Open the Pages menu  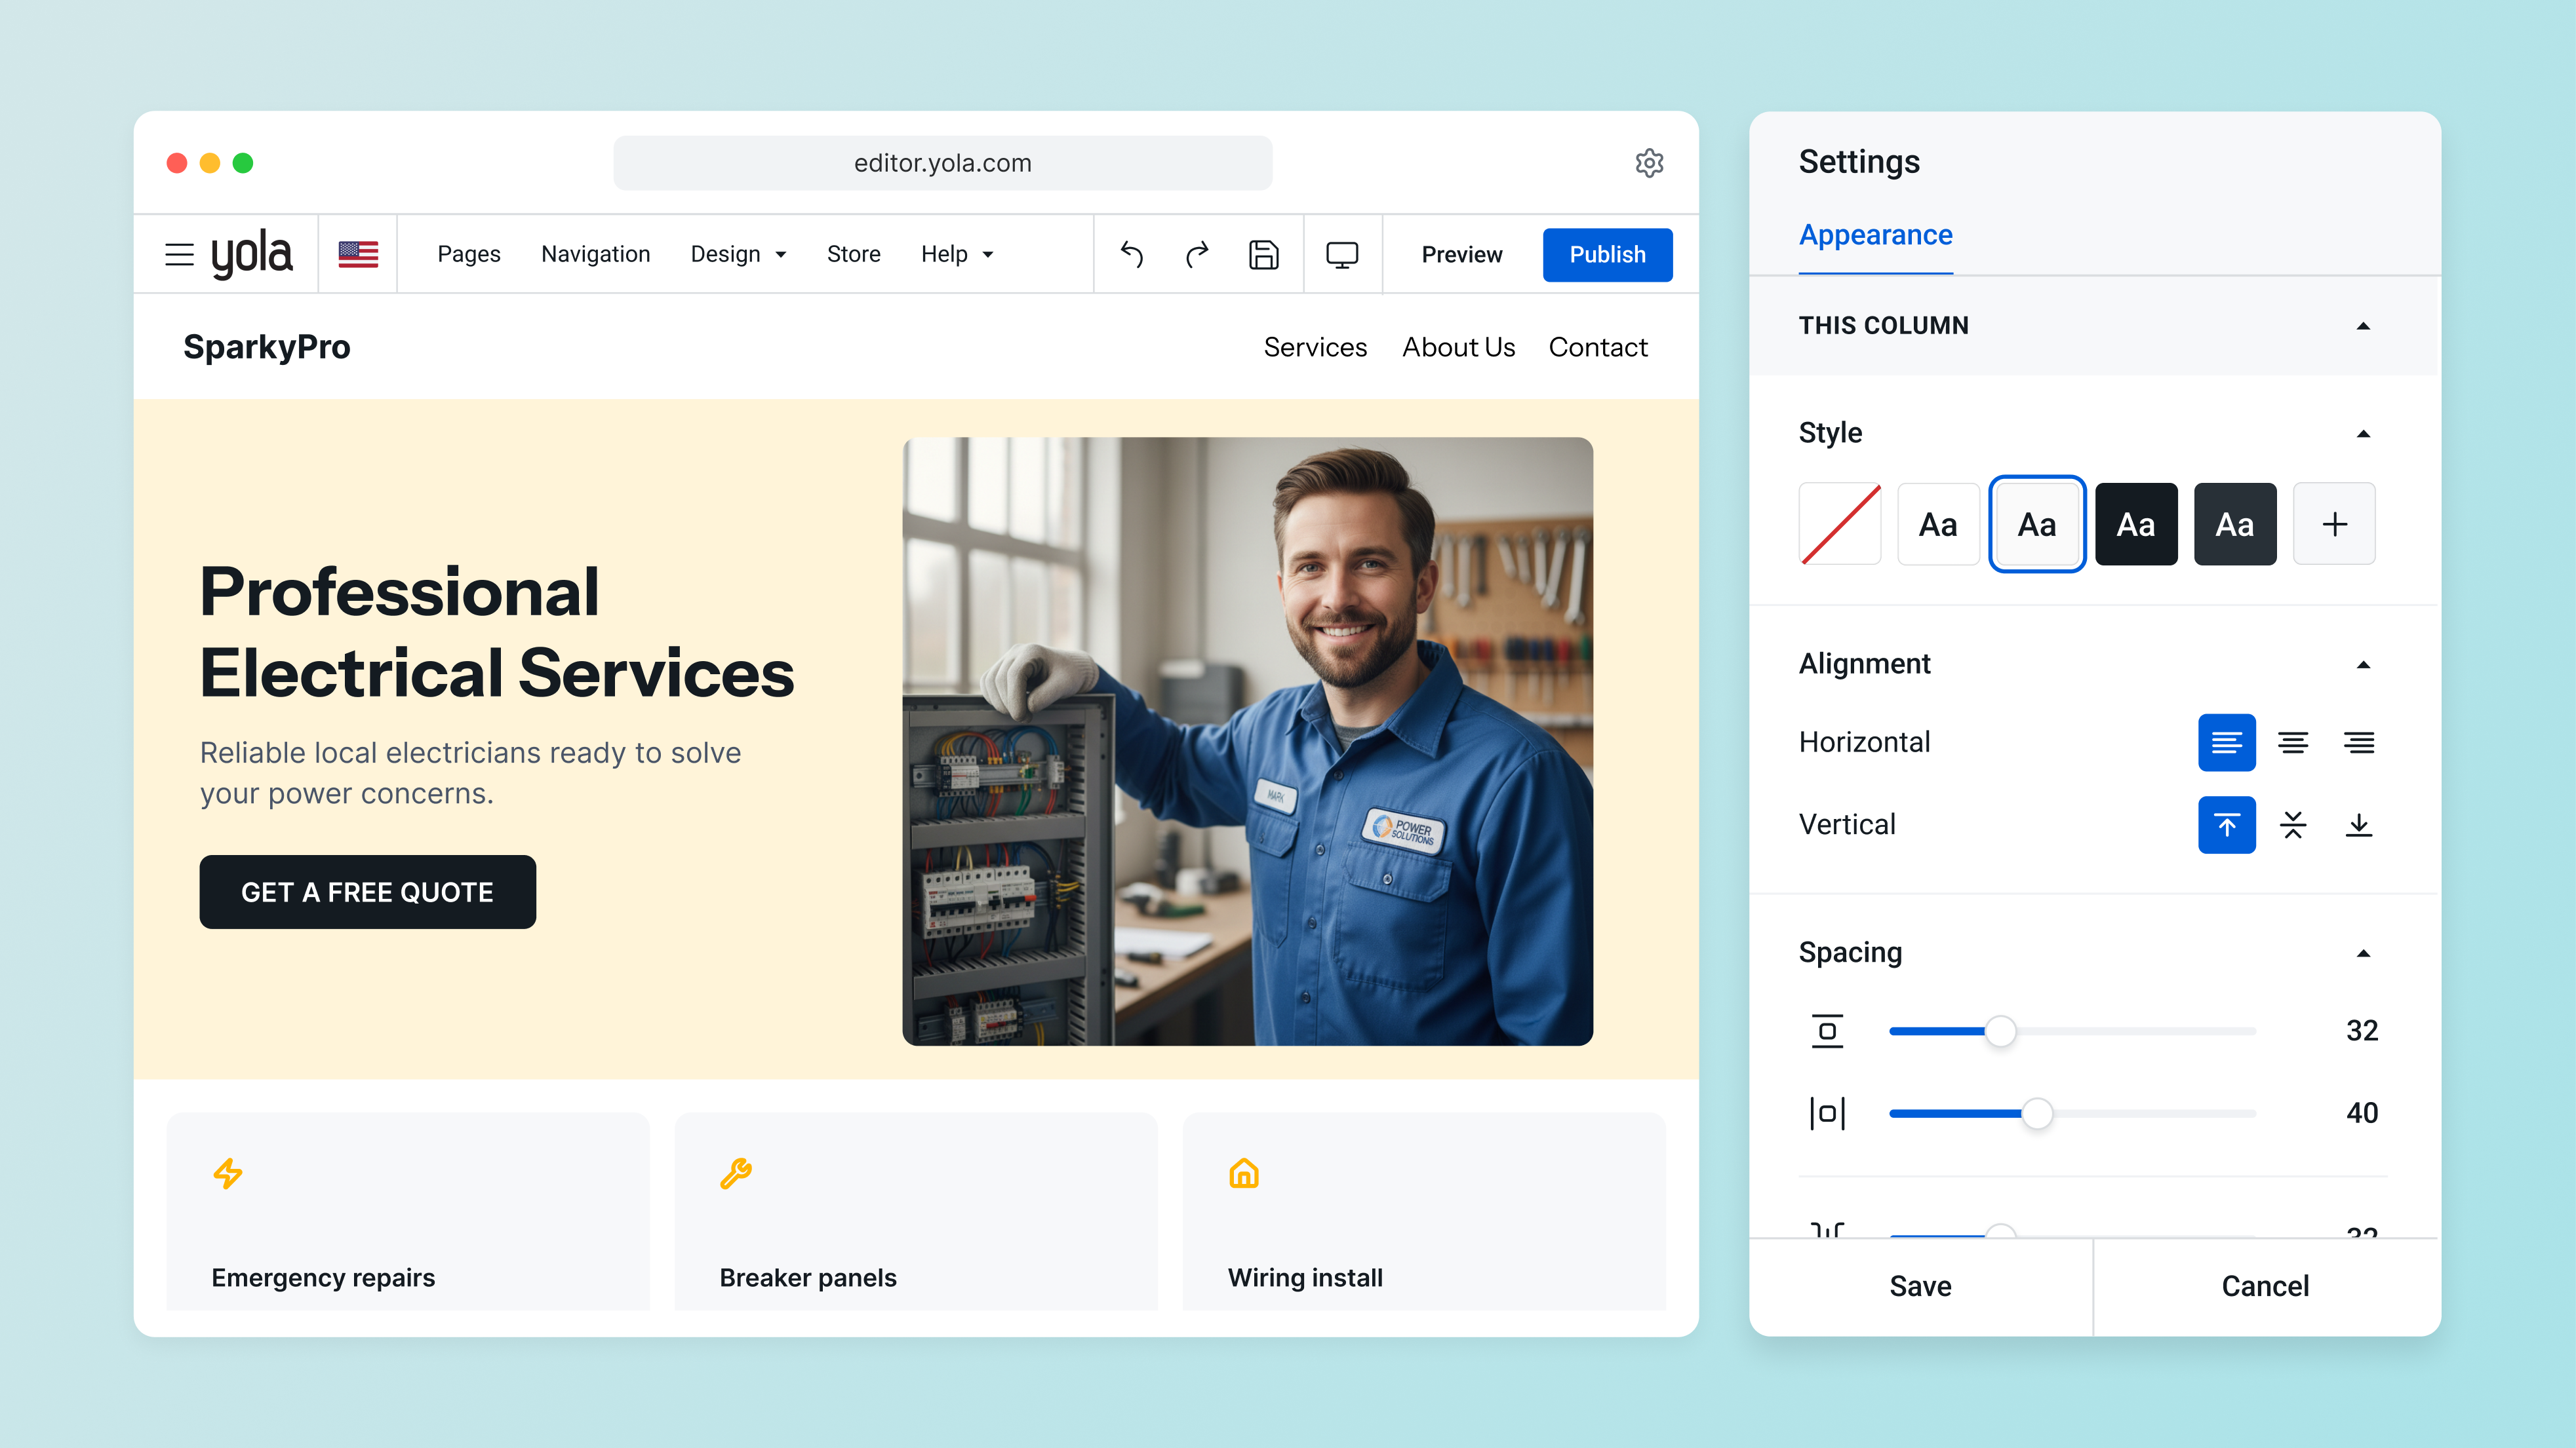[x=469, y=255]
